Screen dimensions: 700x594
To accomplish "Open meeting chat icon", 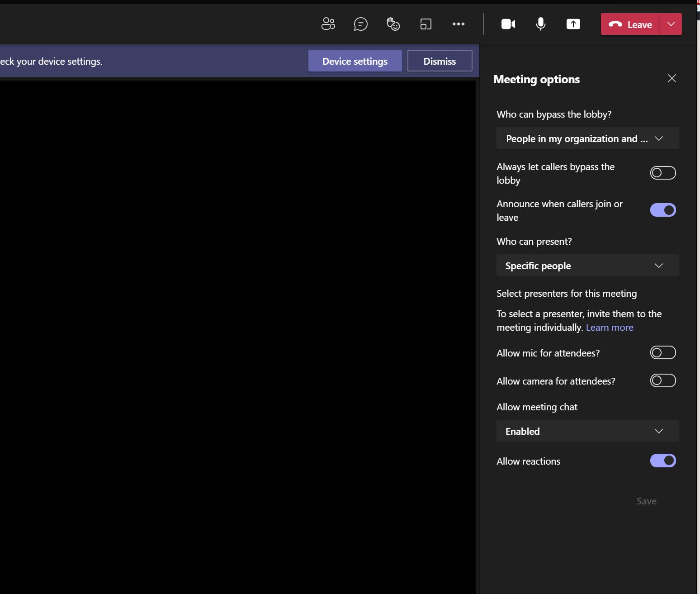I will click(x=360, y=24).
